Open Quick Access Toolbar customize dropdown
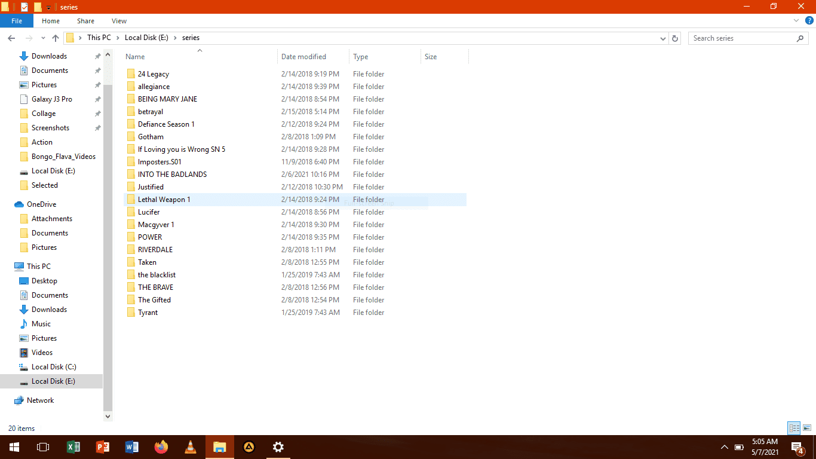 [49, 7]
